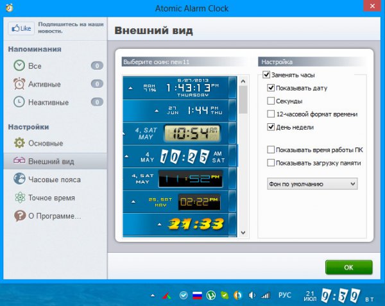
Task: Click the skin list scrollbar thumb
Action: (x=243, y=99)
